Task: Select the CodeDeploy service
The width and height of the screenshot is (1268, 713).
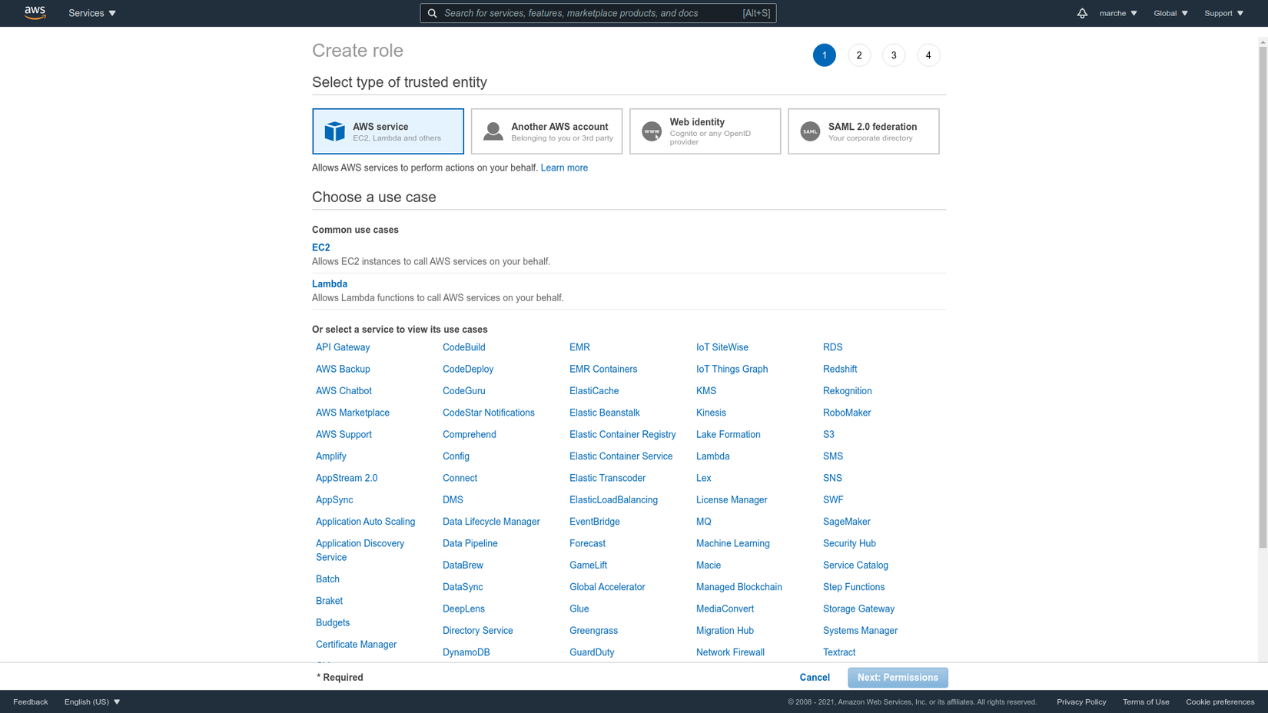Action: 468,369
